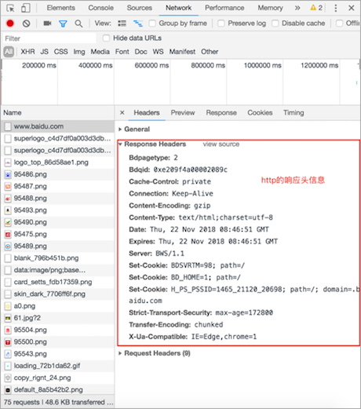
Task: Open the Sources tab
Action: pyautogui.click(x=140, y=8)
